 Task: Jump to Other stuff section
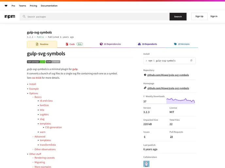[x=35, y=154]
